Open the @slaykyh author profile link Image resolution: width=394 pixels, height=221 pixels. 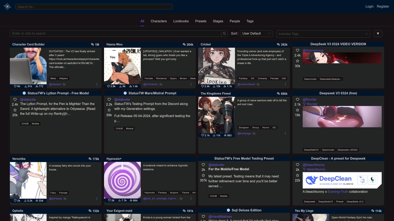55,84
